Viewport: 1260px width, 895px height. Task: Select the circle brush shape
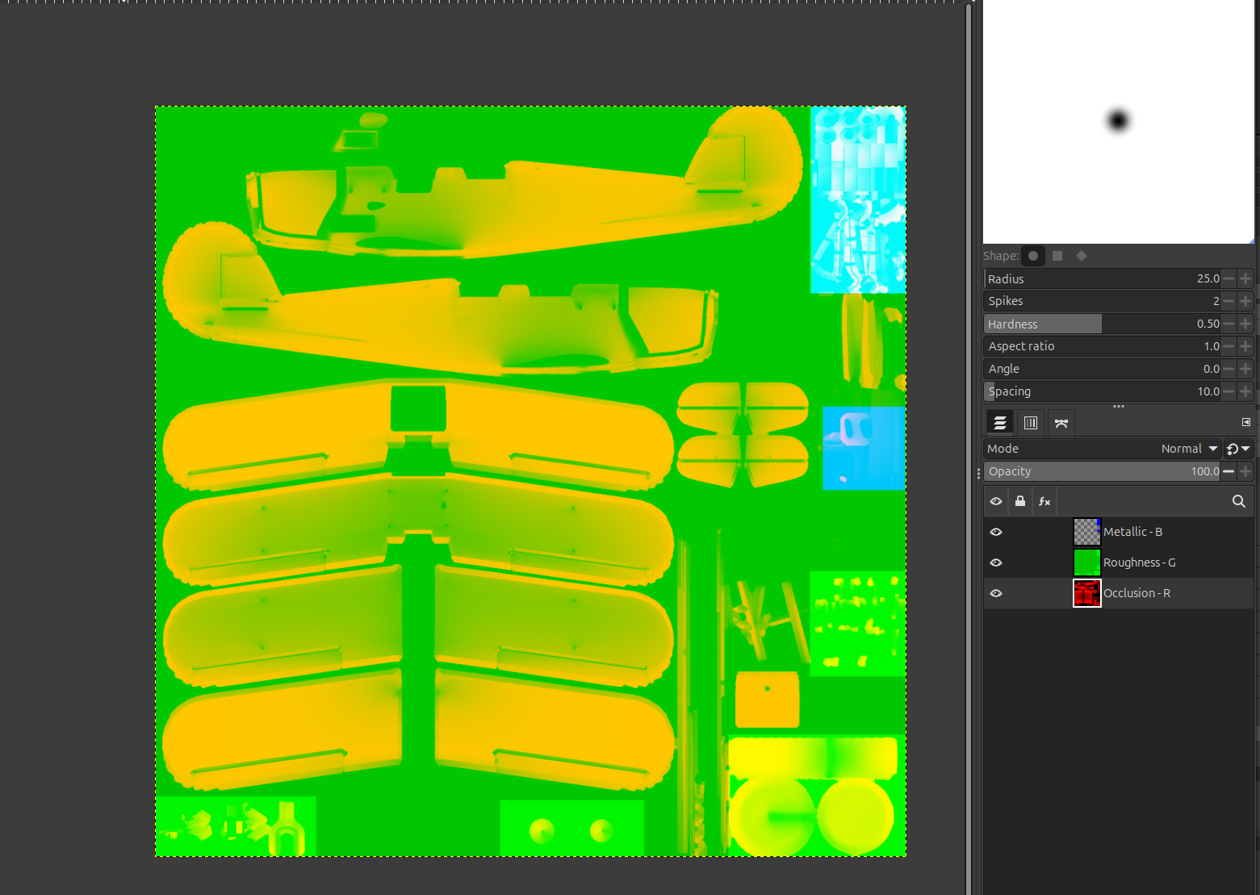click(x=1033, y=256)
